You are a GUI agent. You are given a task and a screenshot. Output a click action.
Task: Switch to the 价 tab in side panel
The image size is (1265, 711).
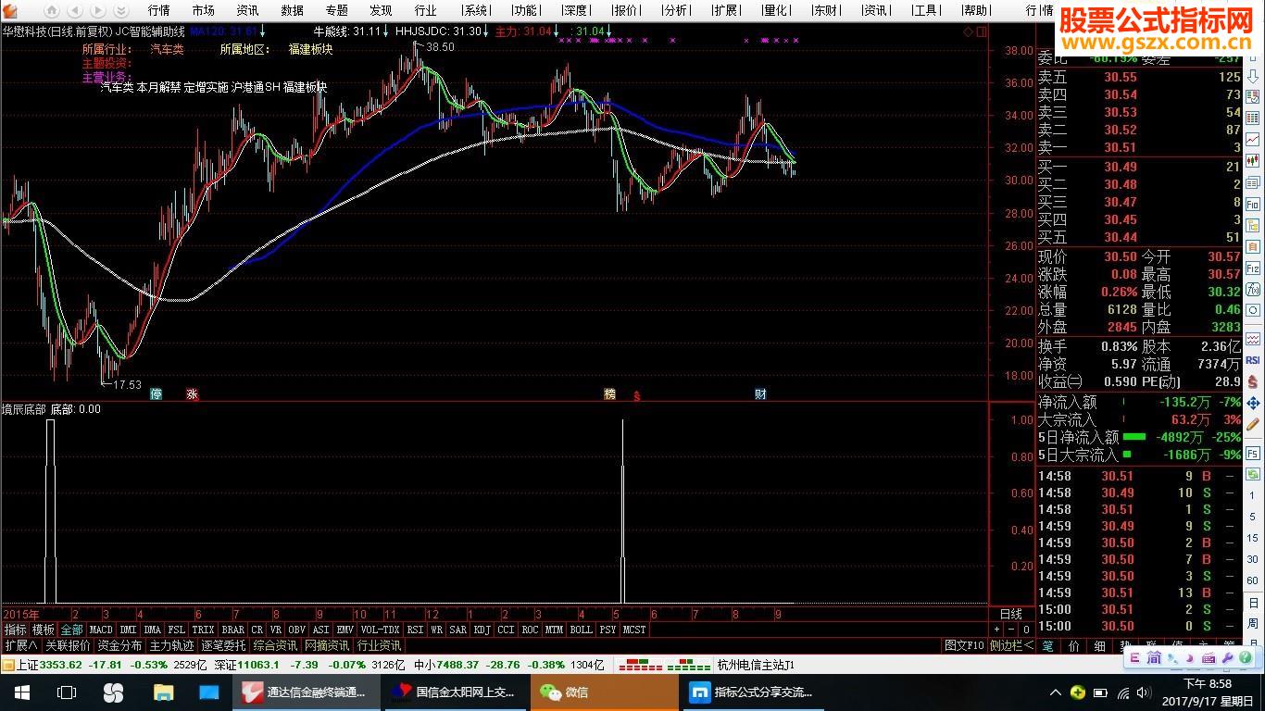click(x=1073, y=645)
